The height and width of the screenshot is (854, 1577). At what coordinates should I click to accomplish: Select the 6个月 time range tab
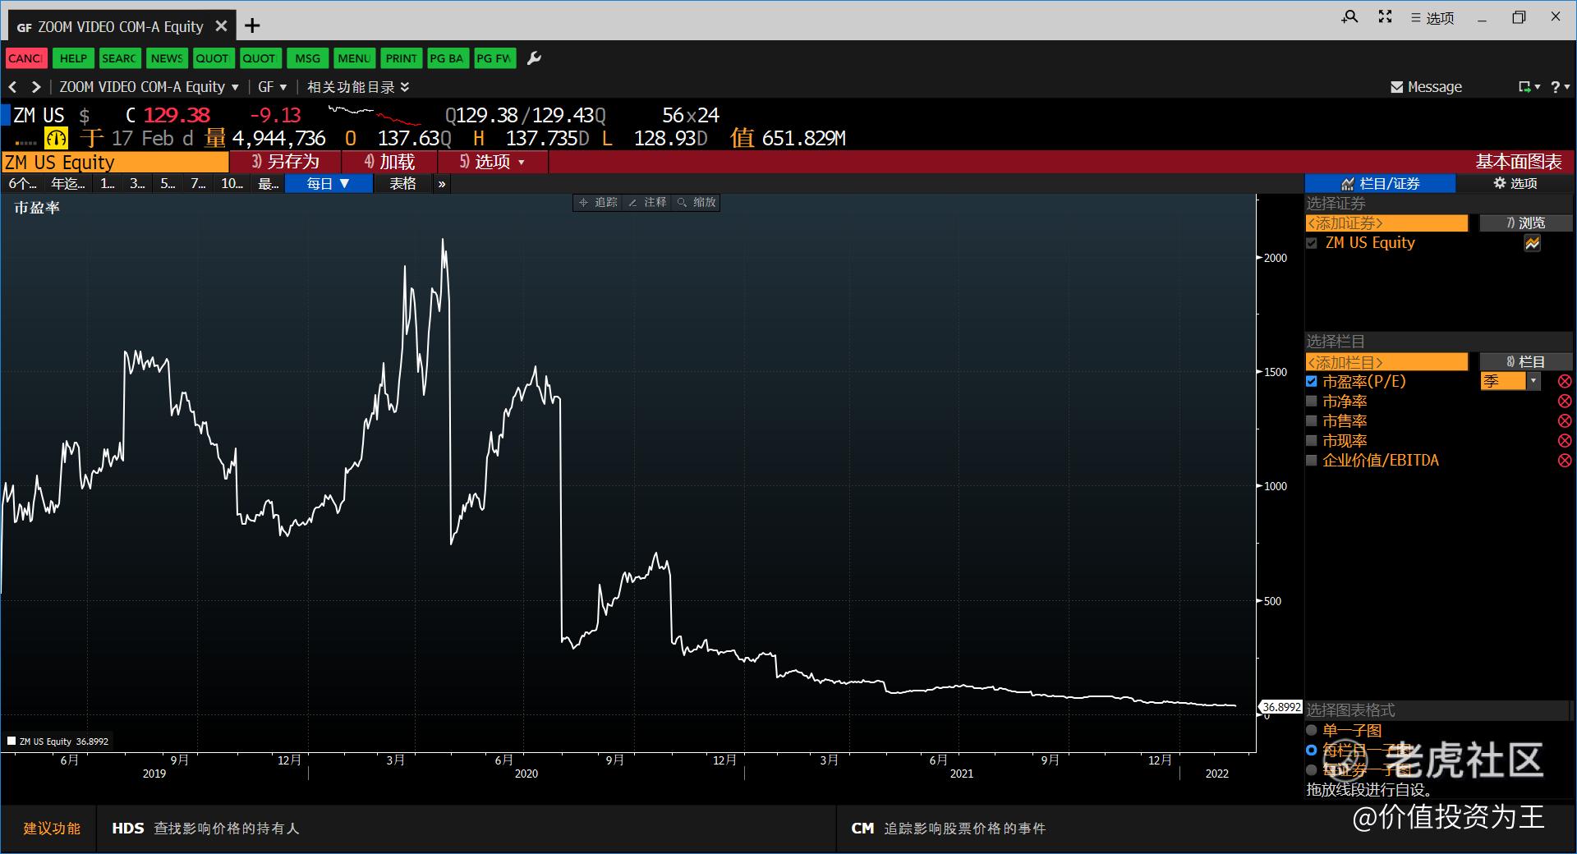coord(22,184)
